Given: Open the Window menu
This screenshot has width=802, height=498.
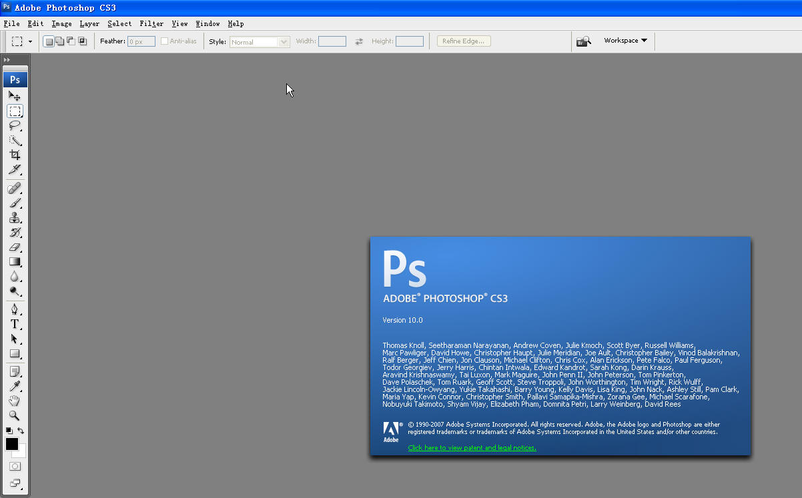Looking at the screenshot, I should 208,24.
